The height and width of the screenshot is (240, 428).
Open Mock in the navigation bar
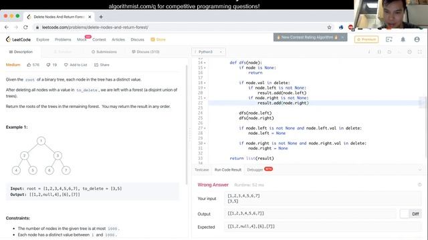point(82,39)
